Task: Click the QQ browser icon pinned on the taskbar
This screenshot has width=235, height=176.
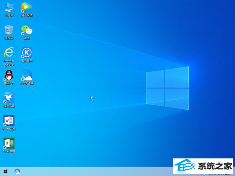Action: (x=17, y=171)
